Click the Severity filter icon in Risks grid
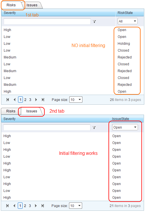146x213 pixels. click(x=94, y=21)
